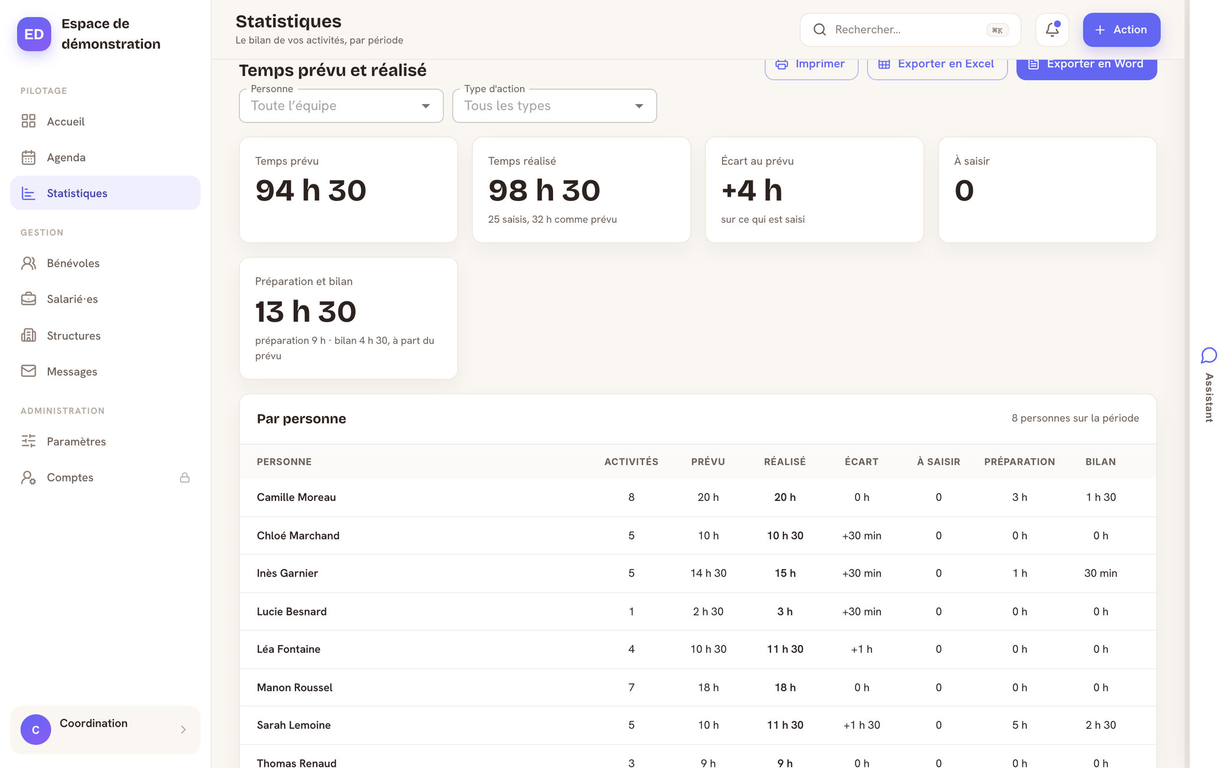This screenshot has height=768, width=1229.
Task: Open the Bénévoles section
Action: 105,263
